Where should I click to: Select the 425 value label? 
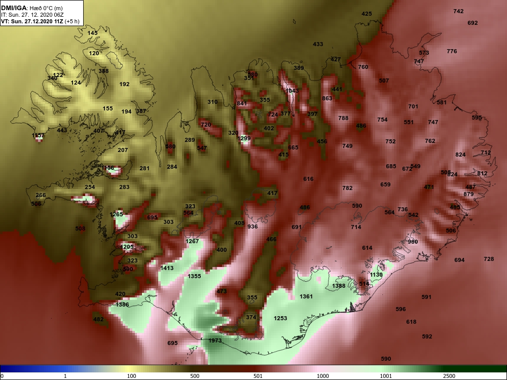367,14
